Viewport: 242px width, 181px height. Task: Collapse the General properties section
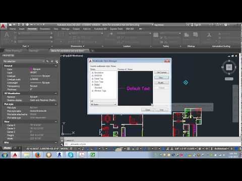click(55, 66)
